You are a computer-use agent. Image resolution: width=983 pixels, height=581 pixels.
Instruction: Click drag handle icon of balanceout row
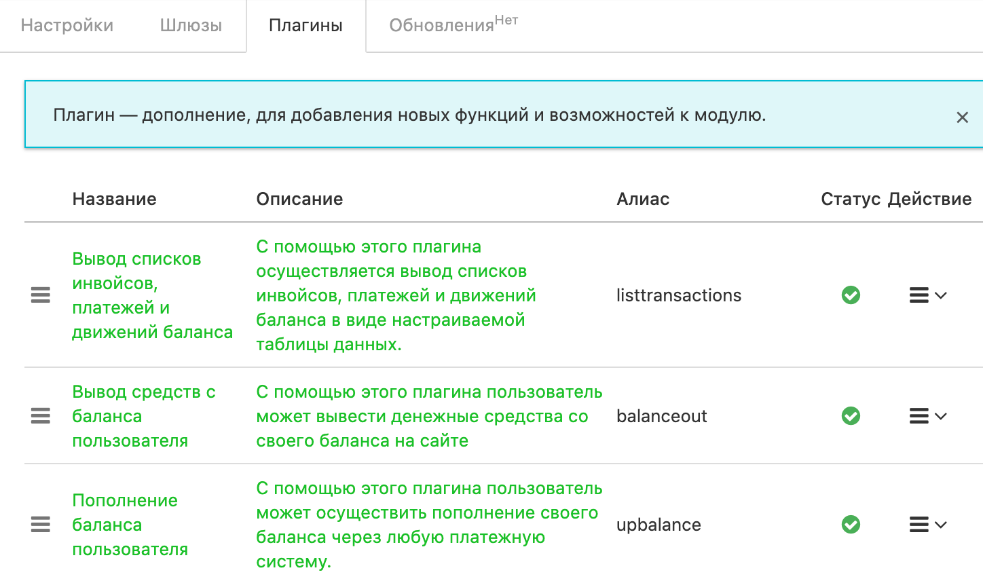coord(41,416)
